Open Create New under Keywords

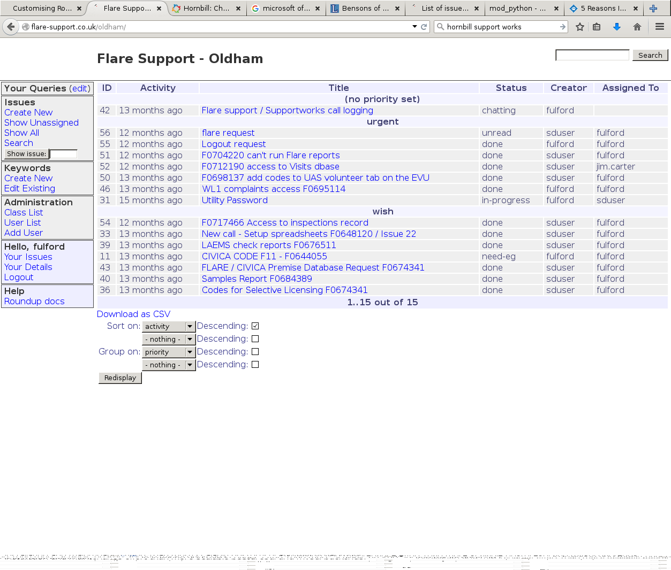[28, 178]
